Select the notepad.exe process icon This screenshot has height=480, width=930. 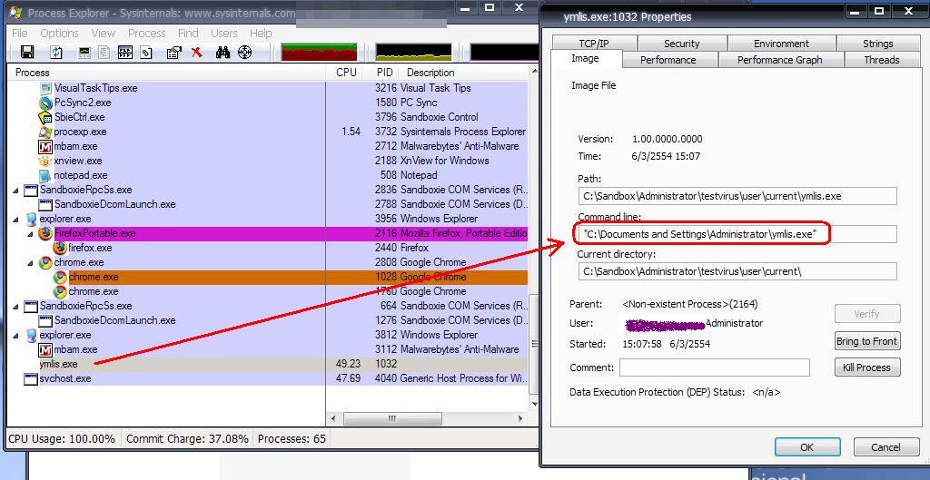point(45,175)
